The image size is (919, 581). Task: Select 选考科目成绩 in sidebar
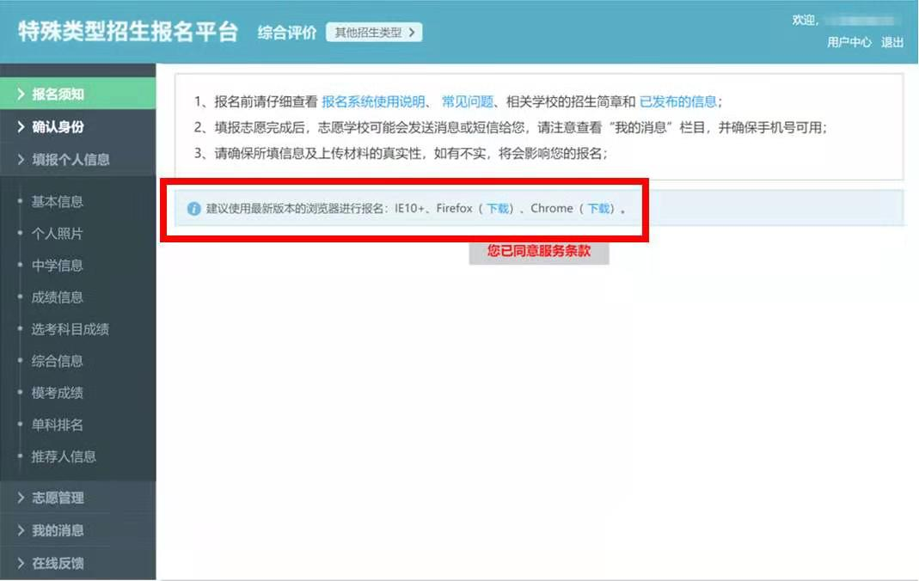(70, 329)
